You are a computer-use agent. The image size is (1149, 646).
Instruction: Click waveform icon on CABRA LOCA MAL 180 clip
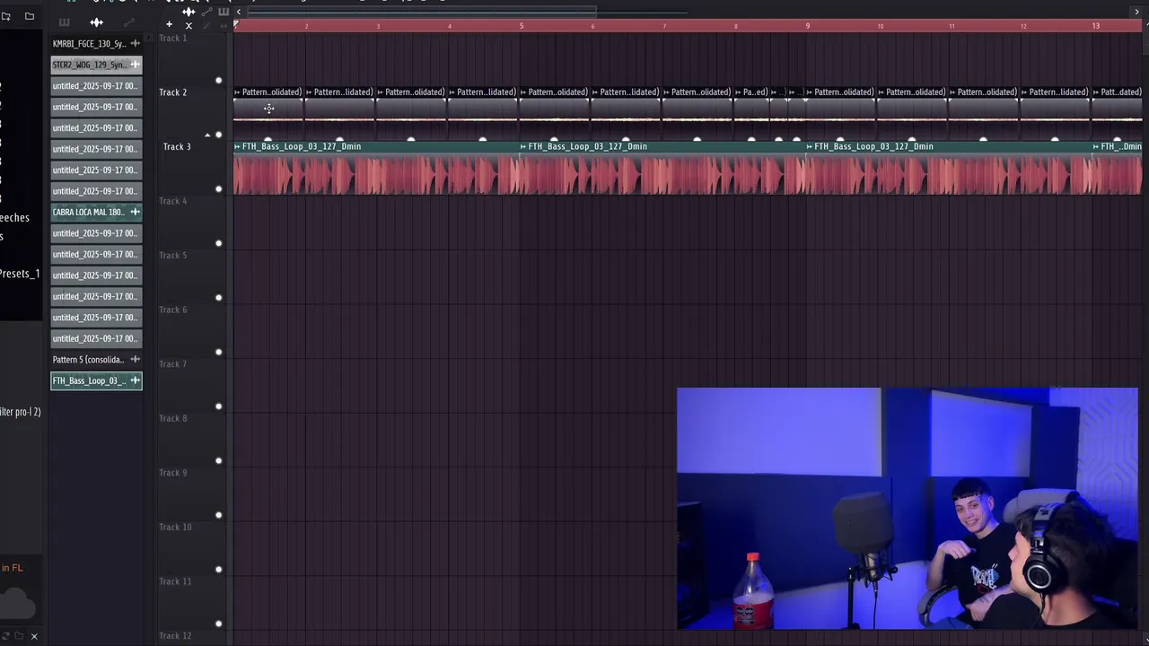point(135,212)
